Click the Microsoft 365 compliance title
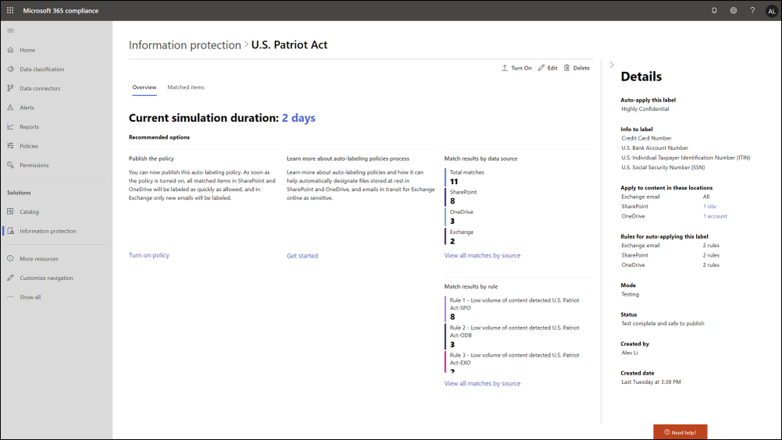This screenshot has width=782, height=440. pyautogui.click(x=61, y=10)
